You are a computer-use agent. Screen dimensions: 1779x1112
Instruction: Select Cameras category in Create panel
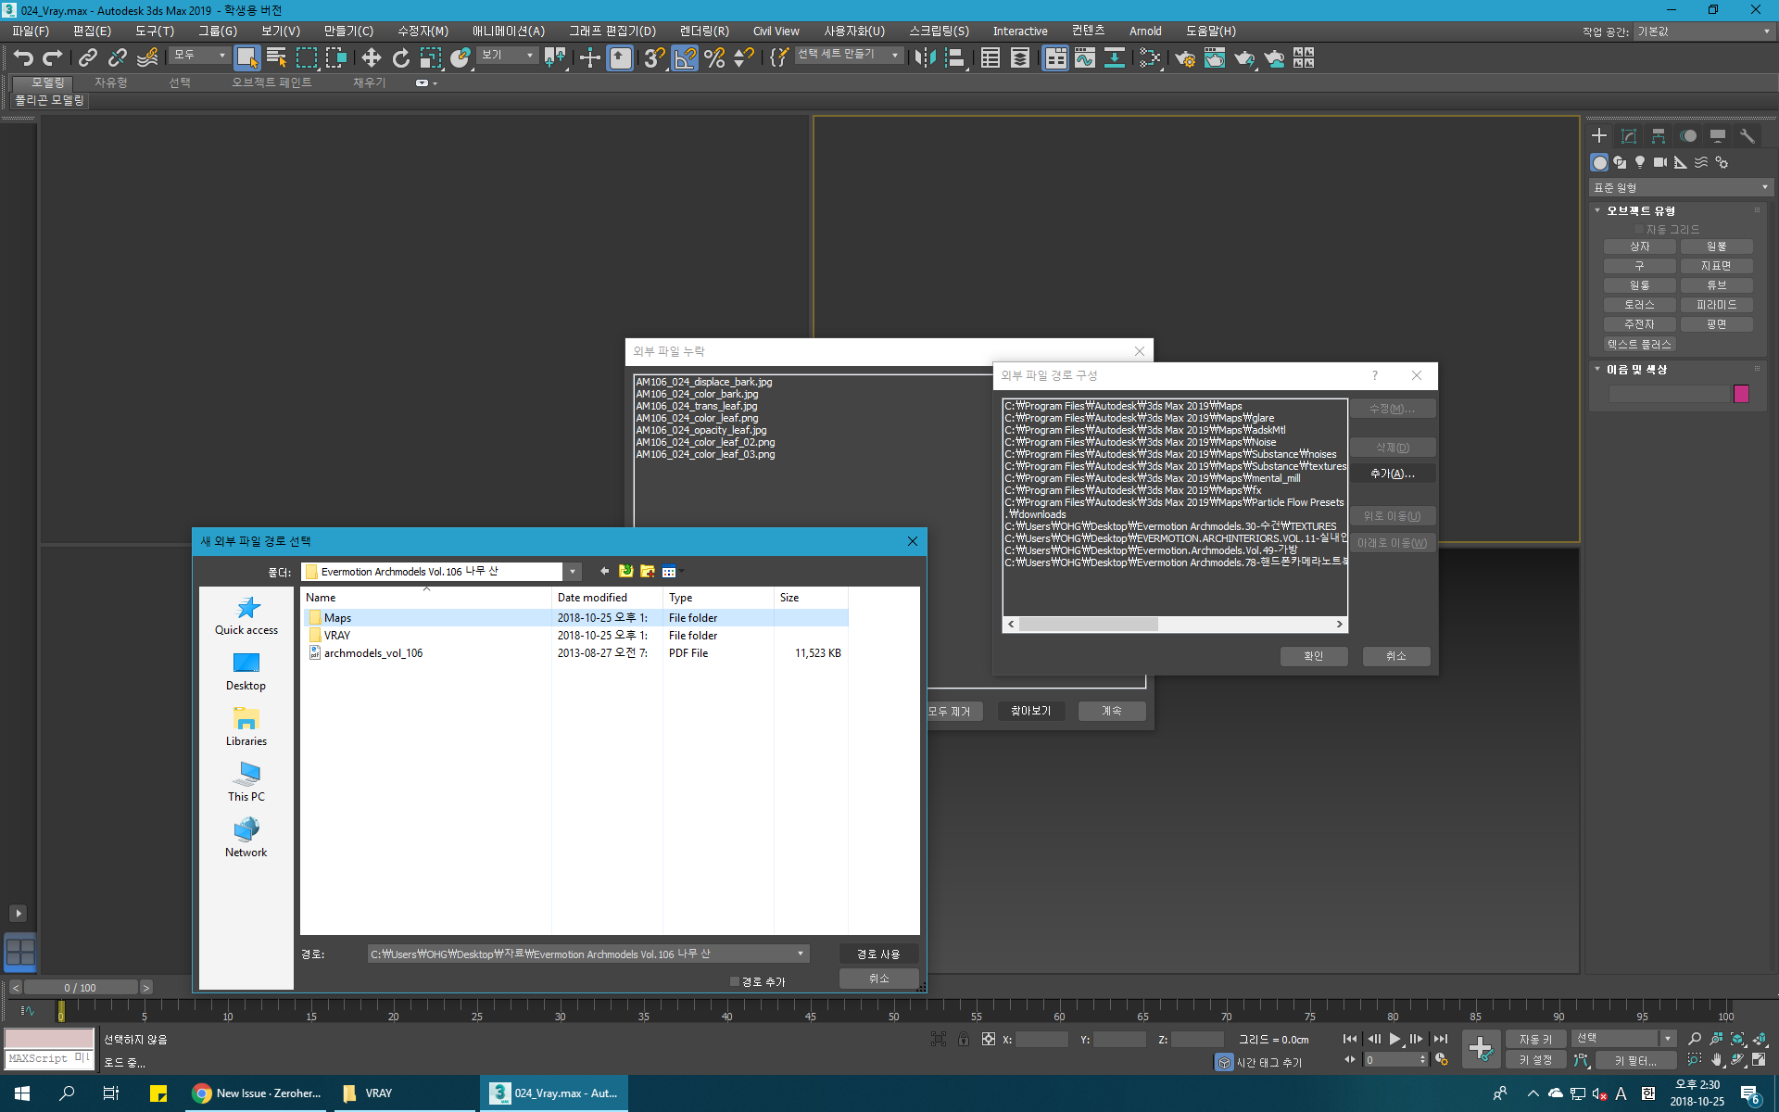coord(1660,162)
